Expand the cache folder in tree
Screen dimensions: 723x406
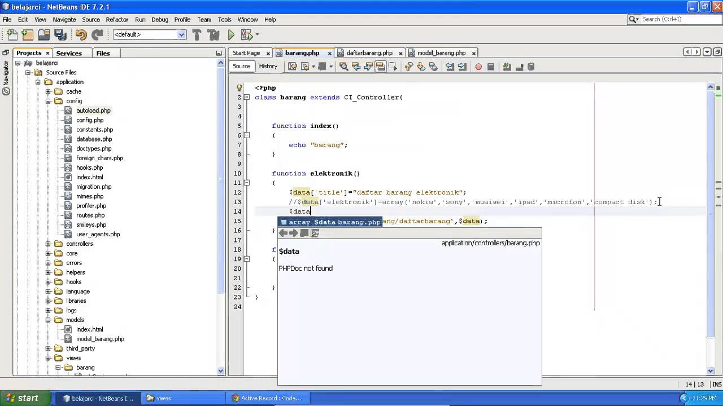point(48,92)
